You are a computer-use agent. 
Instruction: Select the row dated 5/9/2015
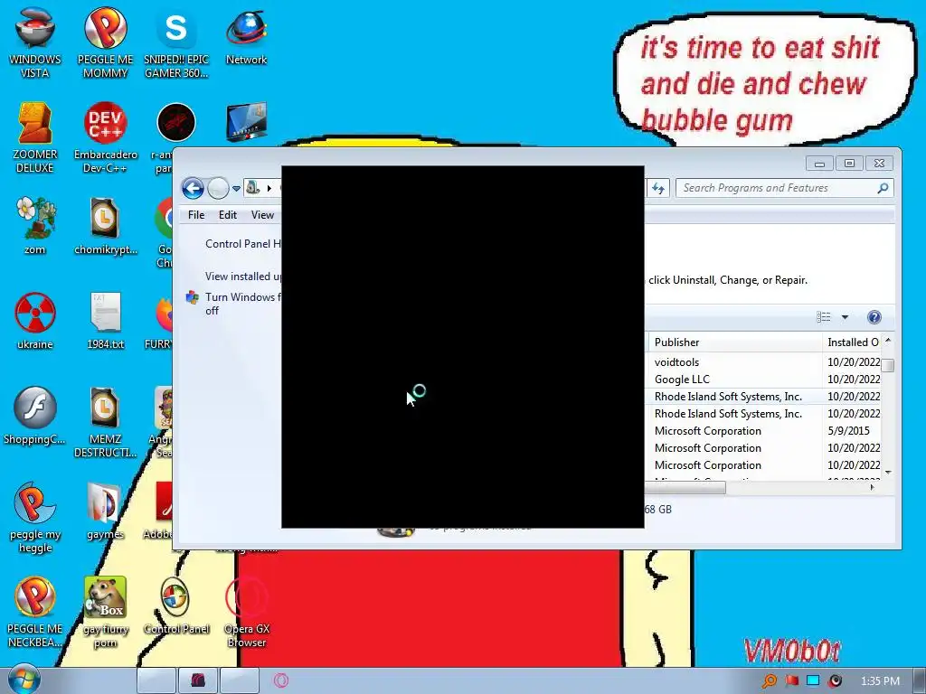tap(763, 431)
